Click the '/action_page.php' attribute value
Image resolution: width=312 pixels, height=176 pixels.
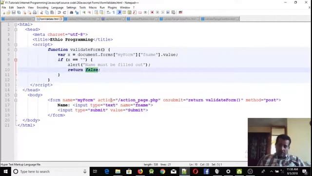(x=139, y=100)
